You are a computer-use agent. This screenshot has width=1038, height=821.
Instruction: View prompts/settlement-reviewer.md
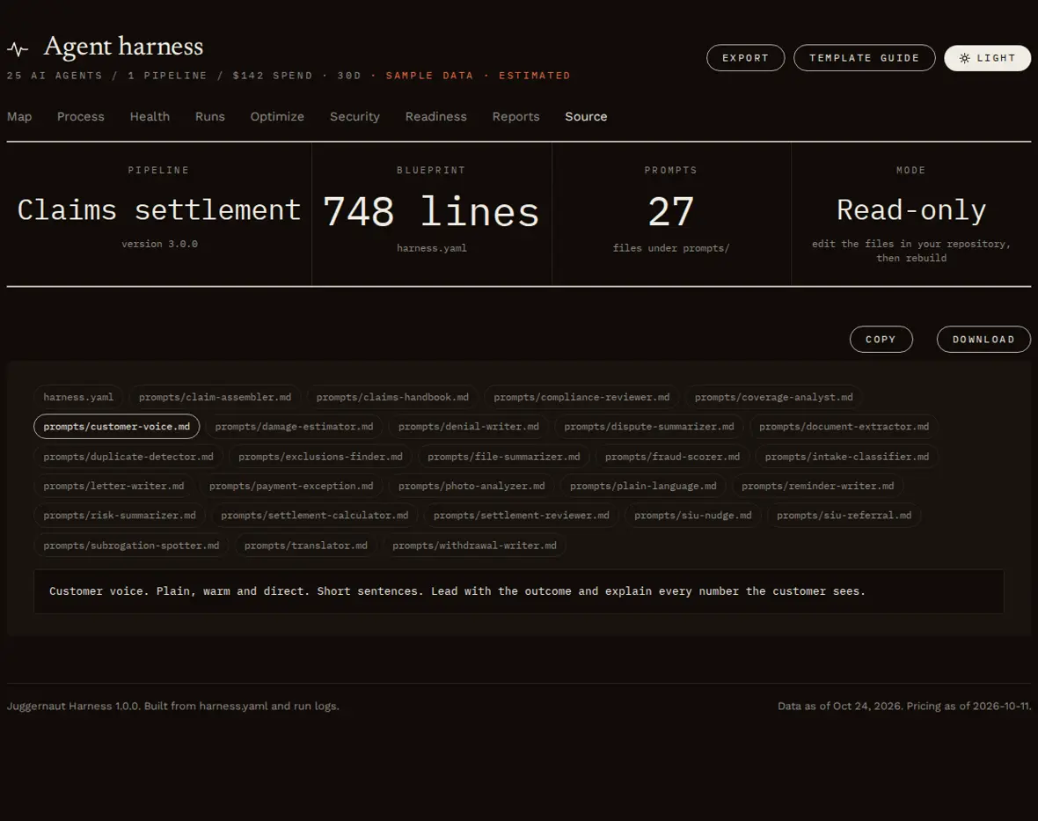point(521,515)
